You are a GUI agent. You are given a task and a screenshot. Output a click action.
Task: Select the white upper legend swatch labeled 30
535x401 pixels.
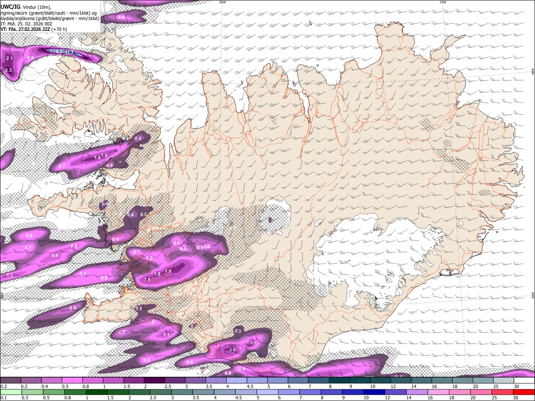tap(524, 381)
